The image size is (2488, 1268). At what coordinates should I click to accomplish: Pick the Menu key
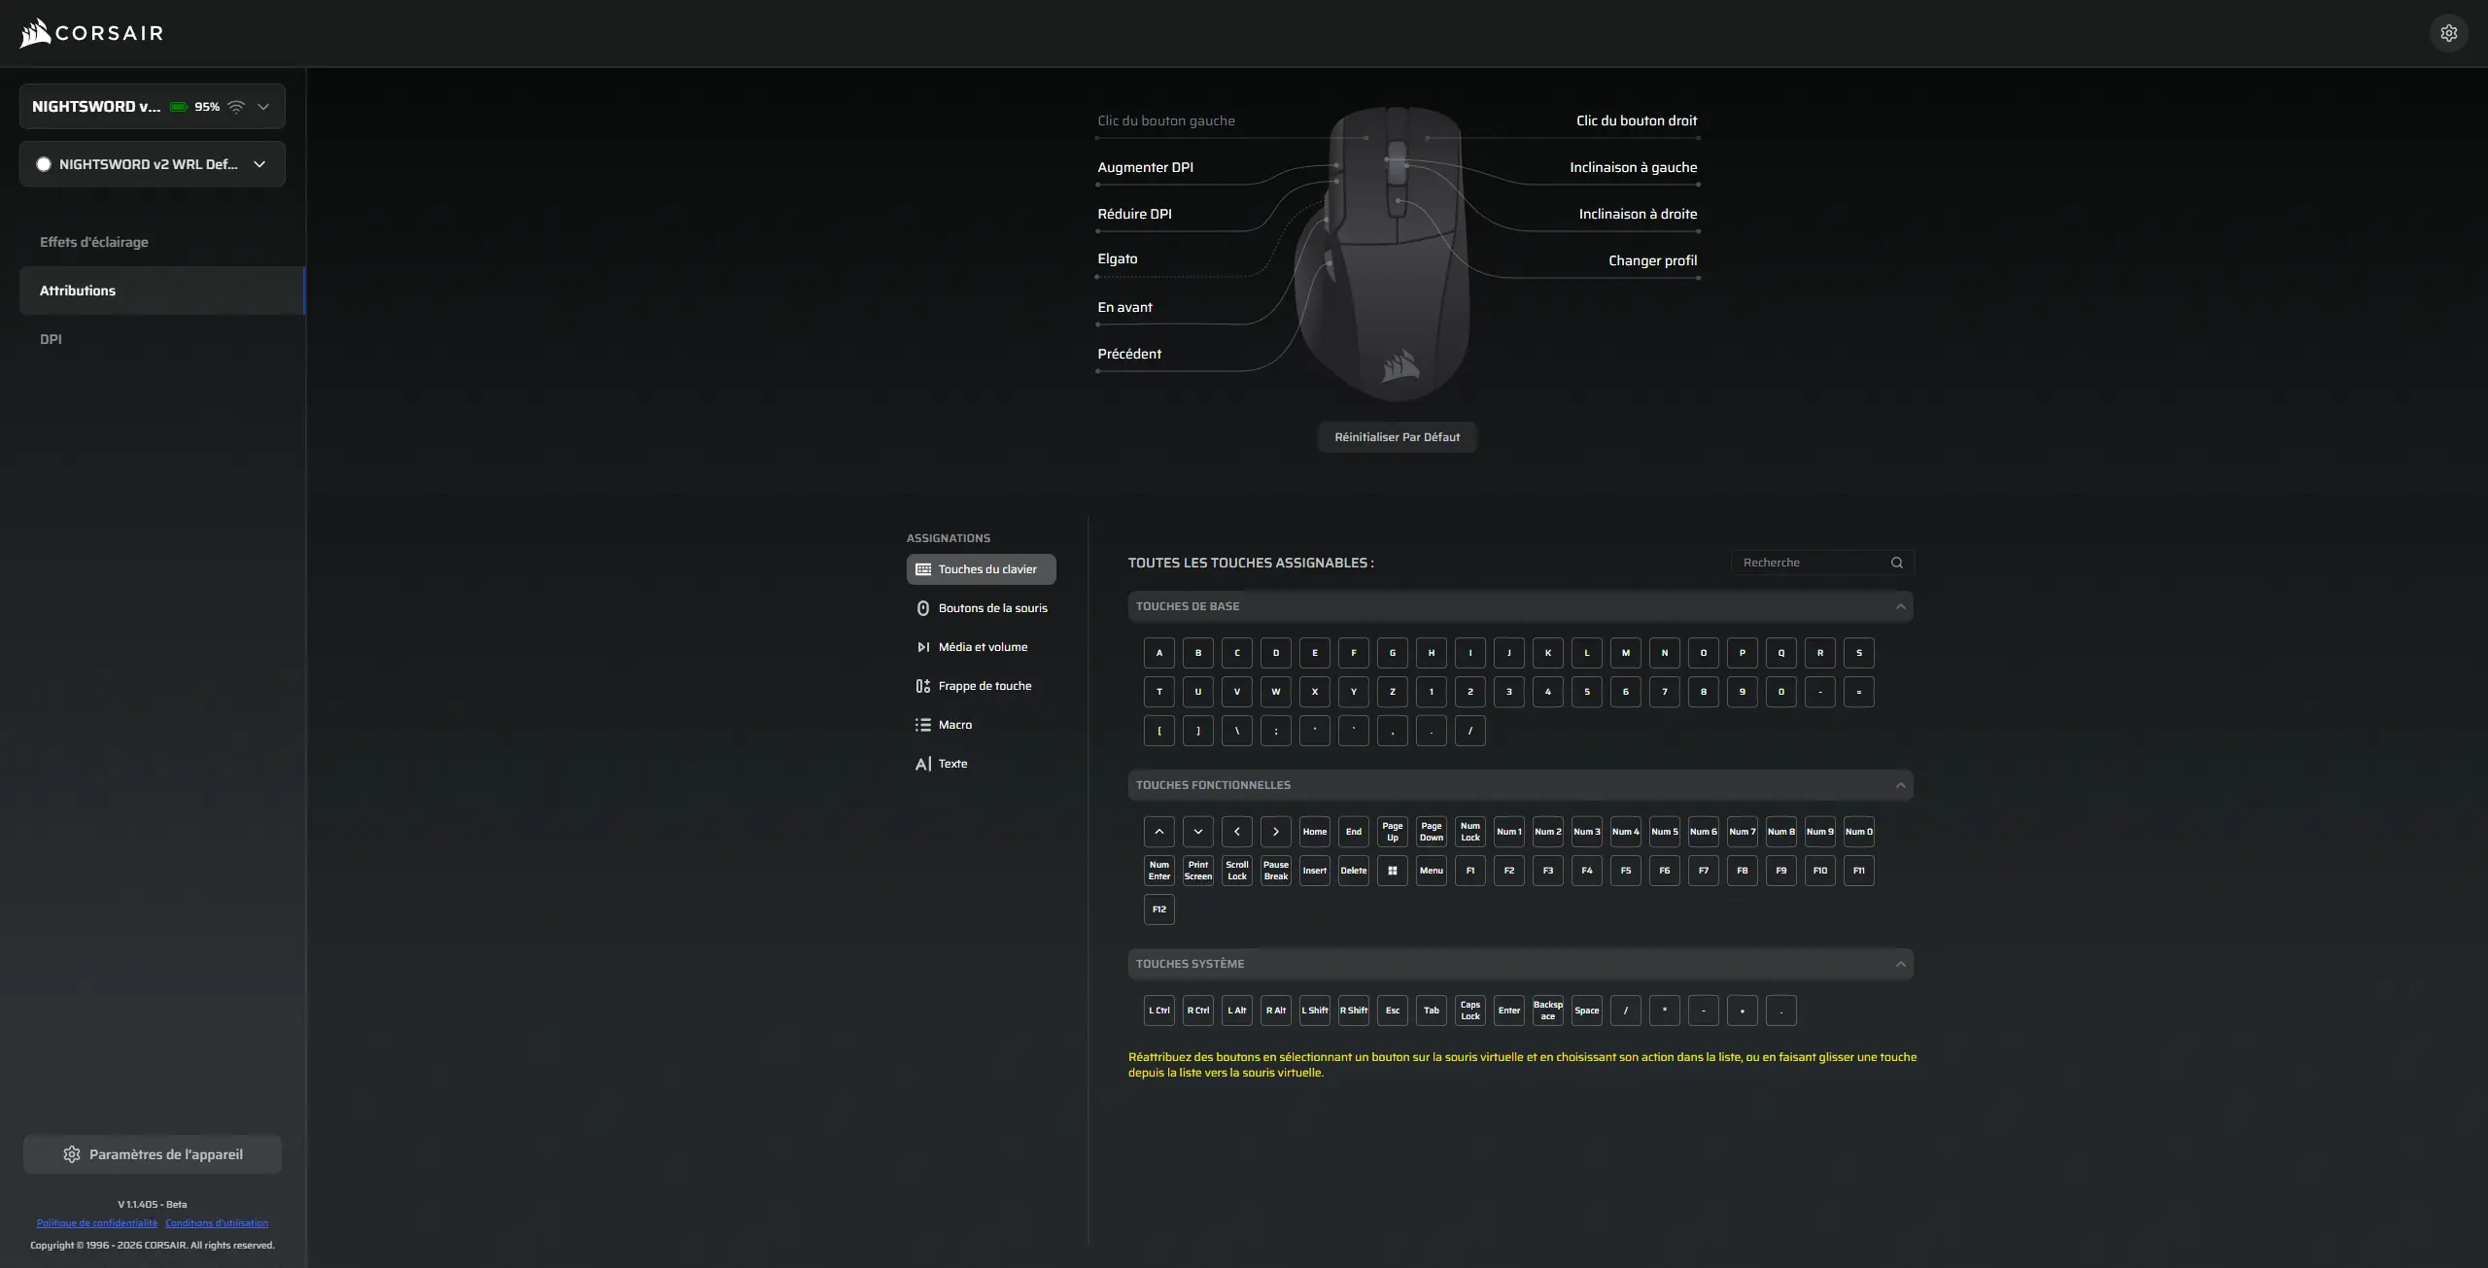[x=1432, y=871]
